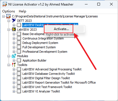The height and width of the screenshot is (101, 118).
Task: Click the Modules group icon
Action: click(14, 56)
